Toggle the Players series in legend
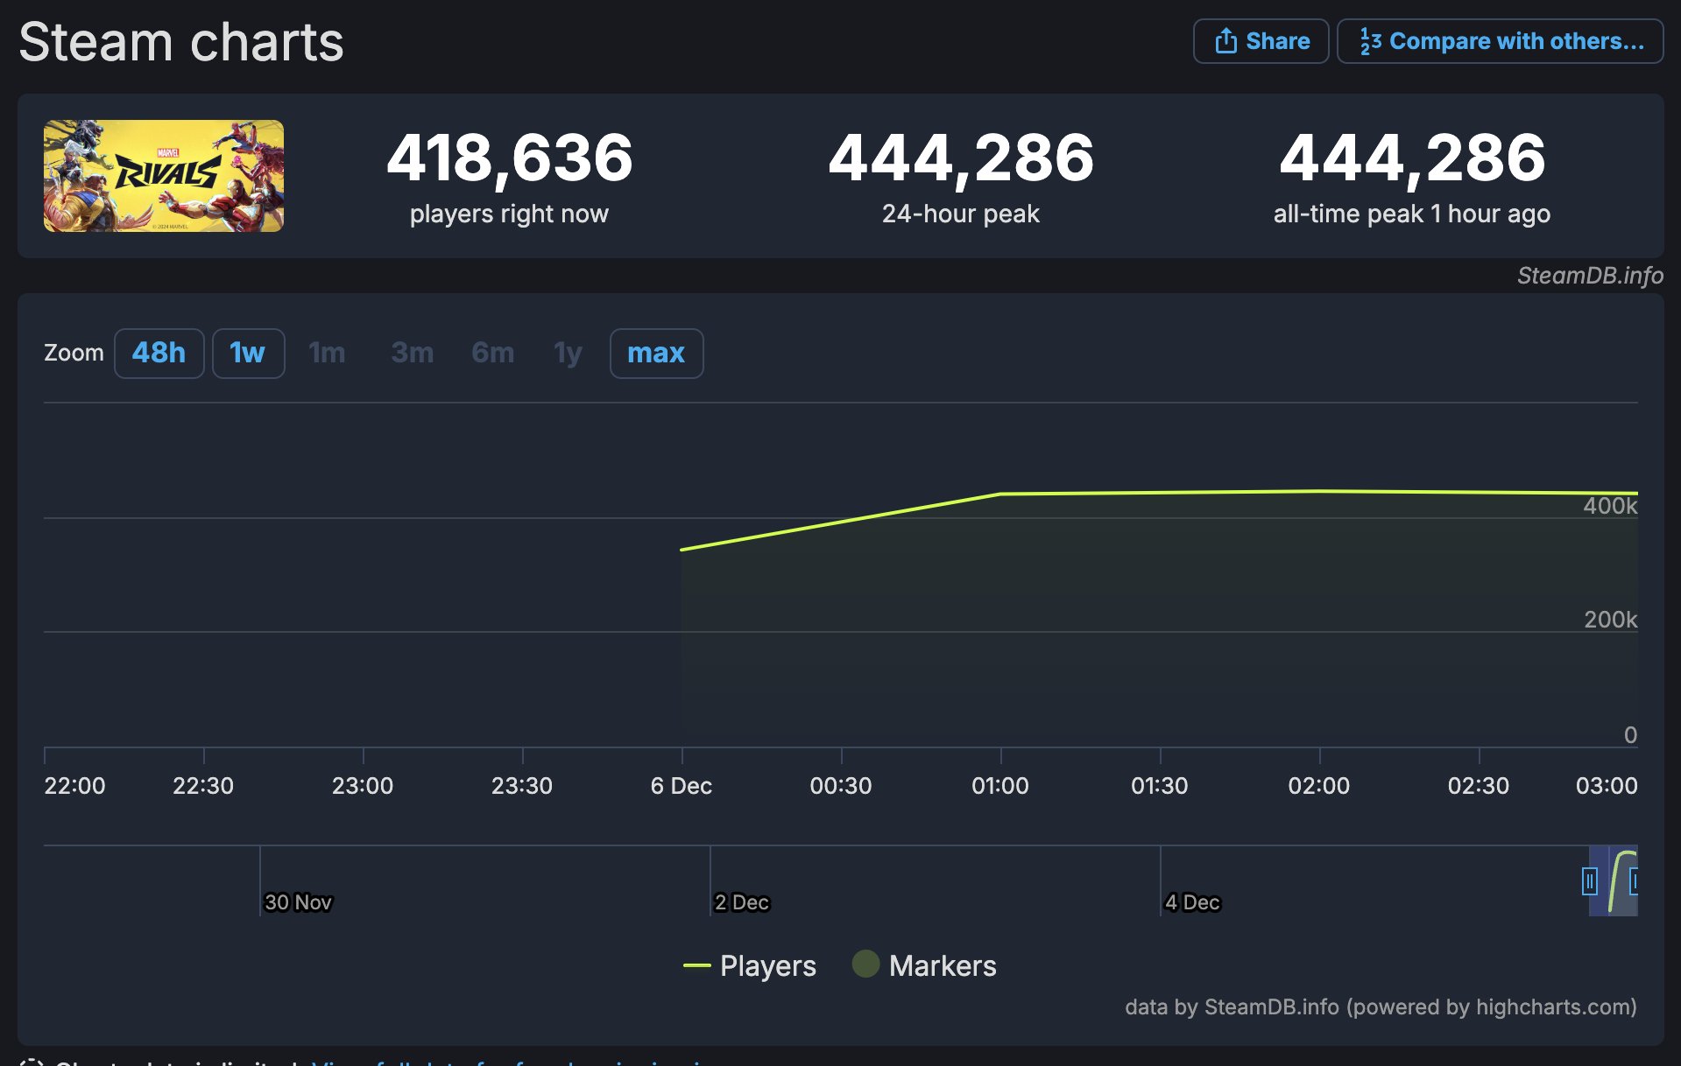Screen dimensions: 1681x1066 pyautogui.click(x=750, y=965)
